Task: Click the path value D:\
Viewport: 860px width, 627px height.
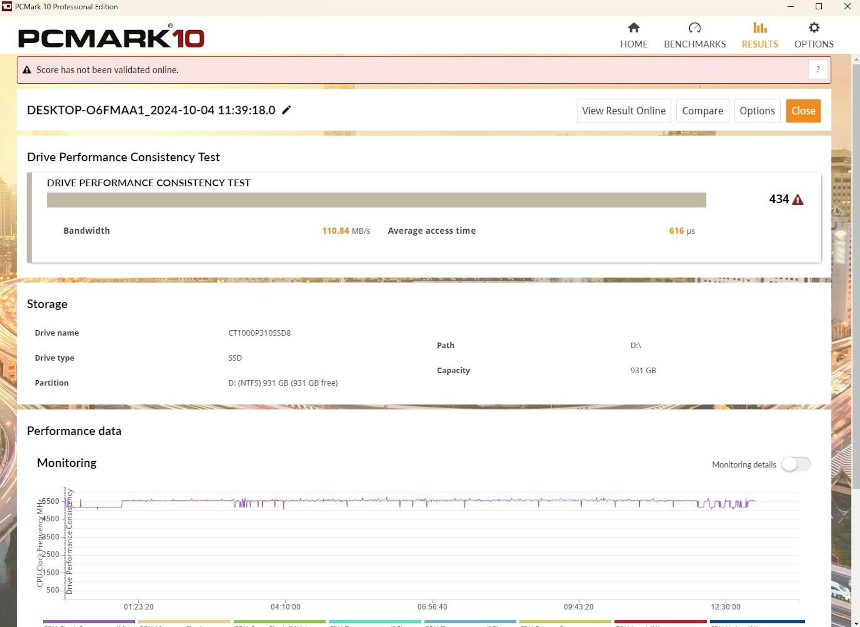Action: click(635, 345)
